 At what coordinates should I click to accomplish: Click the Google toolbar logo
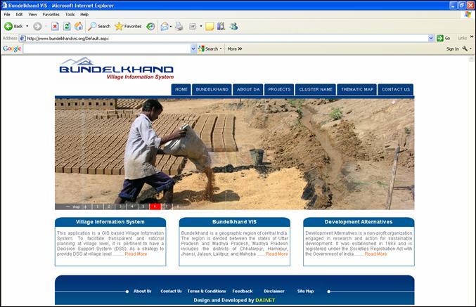12,48
